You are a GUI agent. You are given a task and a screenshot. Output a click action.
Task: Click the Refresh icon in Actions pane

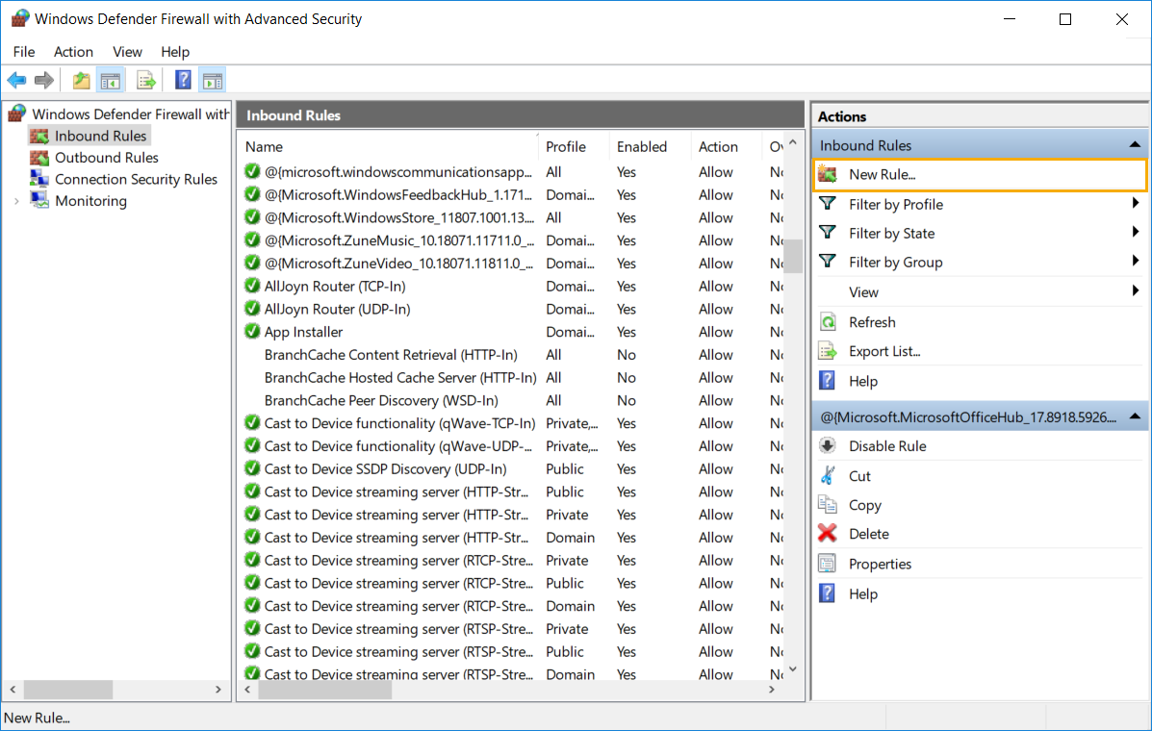[x=828, y=322]
